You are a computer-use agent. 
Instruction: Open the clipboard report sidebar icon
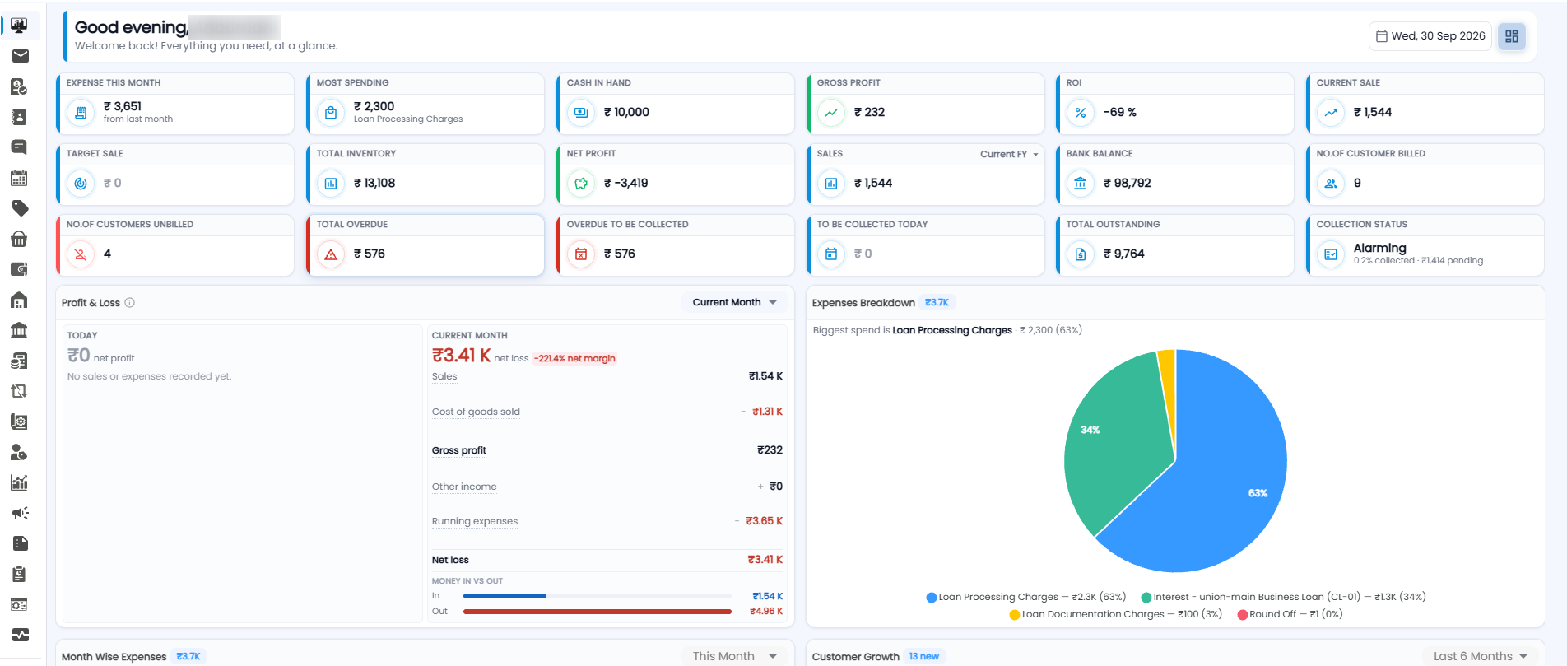click(x=19, y=574)
